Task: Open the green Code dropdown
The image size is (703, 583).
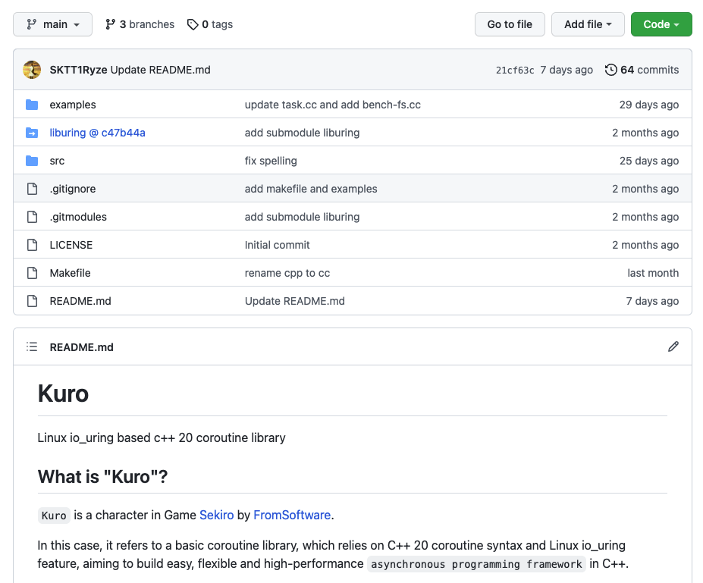Action: (x=661, y=24)
